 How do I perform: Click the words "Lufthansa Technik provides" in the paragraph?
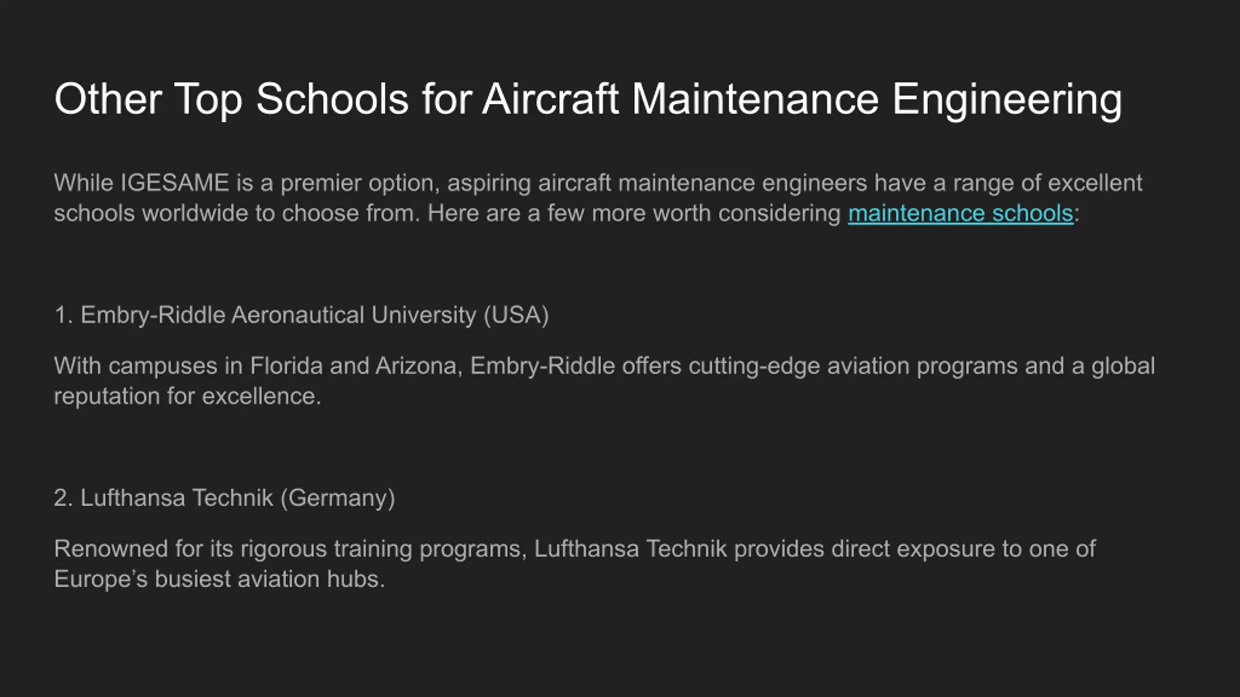click(679, 549)
